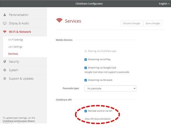Uncheck Streaming via Google Cast
The width and height of the screenshot is (171, 130).
tap(85, 68)
